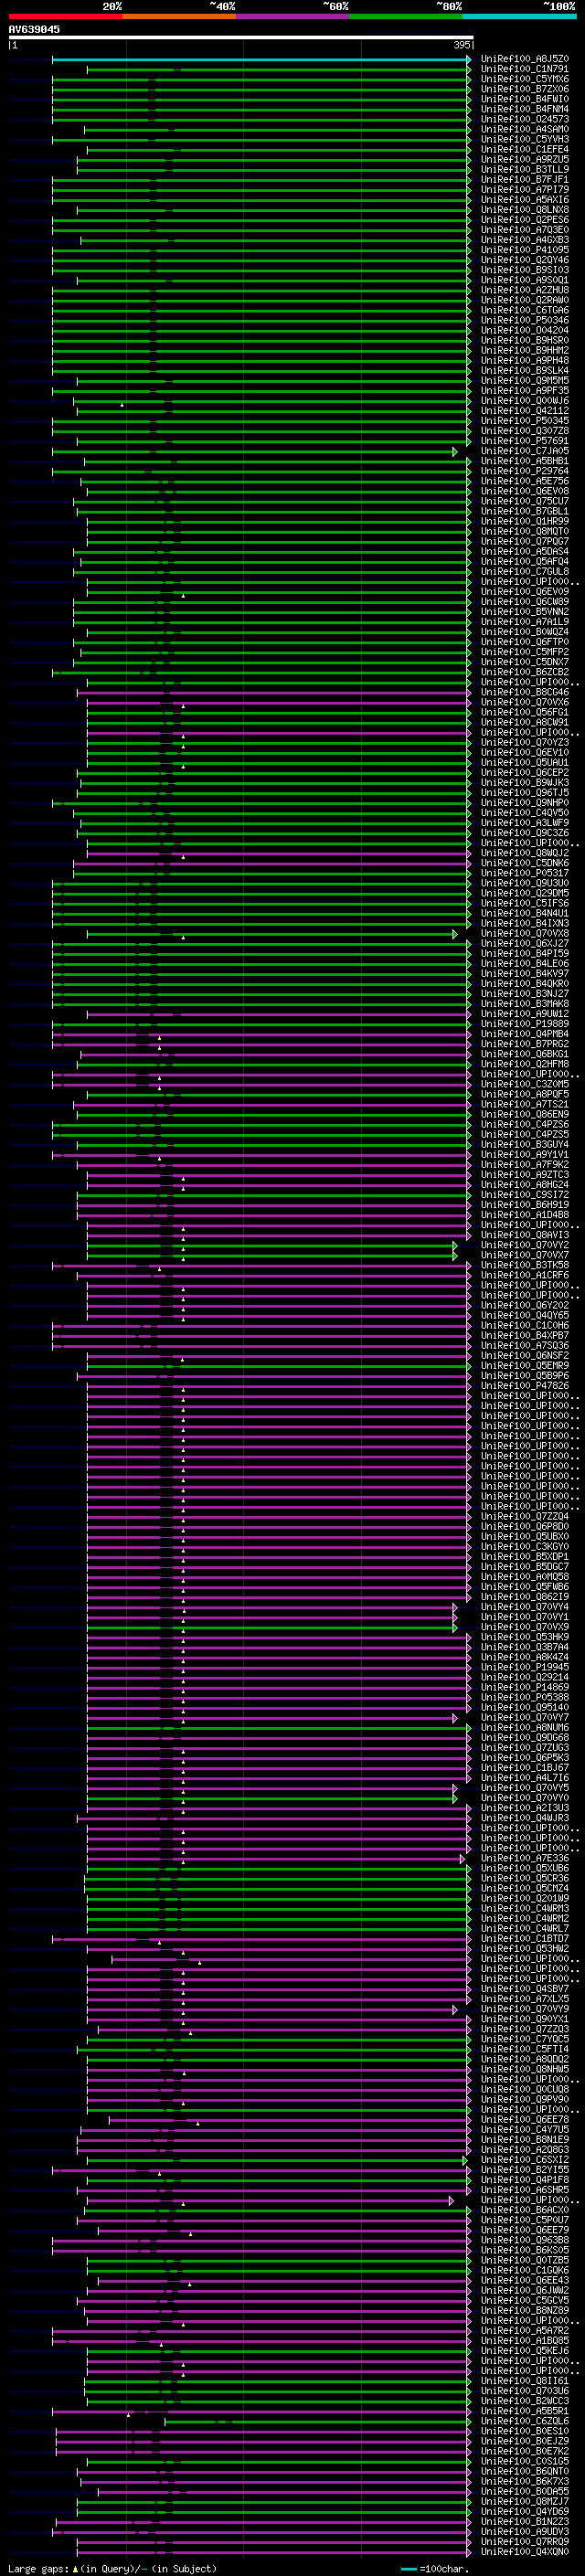Open hit UniRef100_B8CG46
The height and width of the screenshot is (2576, 585).
(525, 692)
